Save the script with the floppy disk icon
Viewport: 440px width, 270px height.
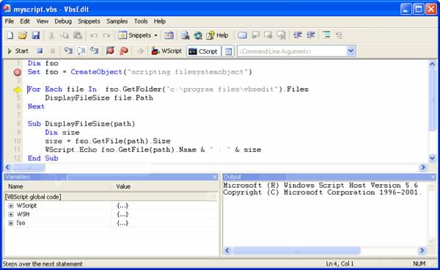[36, 35]
